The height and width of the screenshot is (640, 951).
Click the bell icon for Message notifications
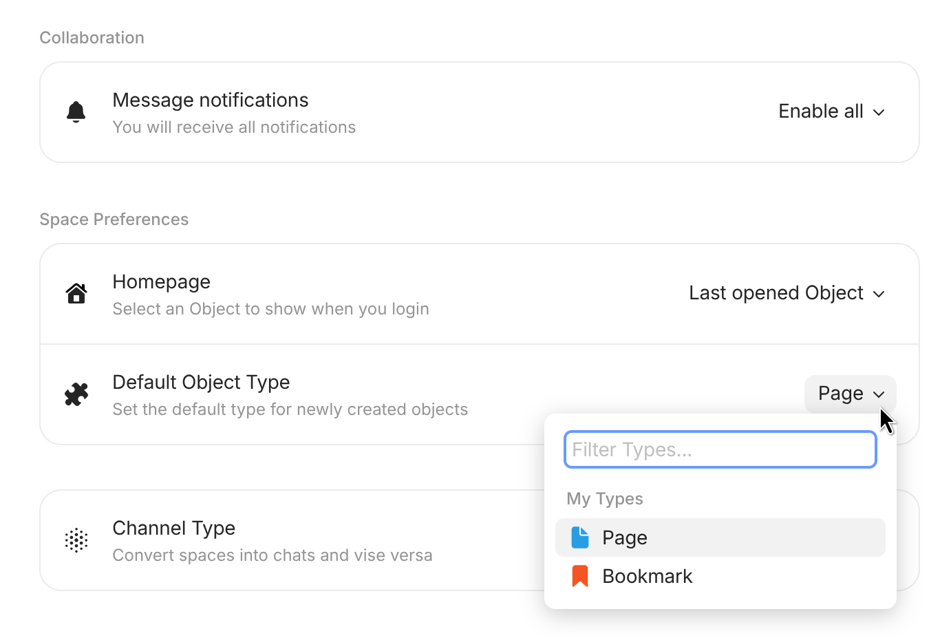(x=76, y=111)
